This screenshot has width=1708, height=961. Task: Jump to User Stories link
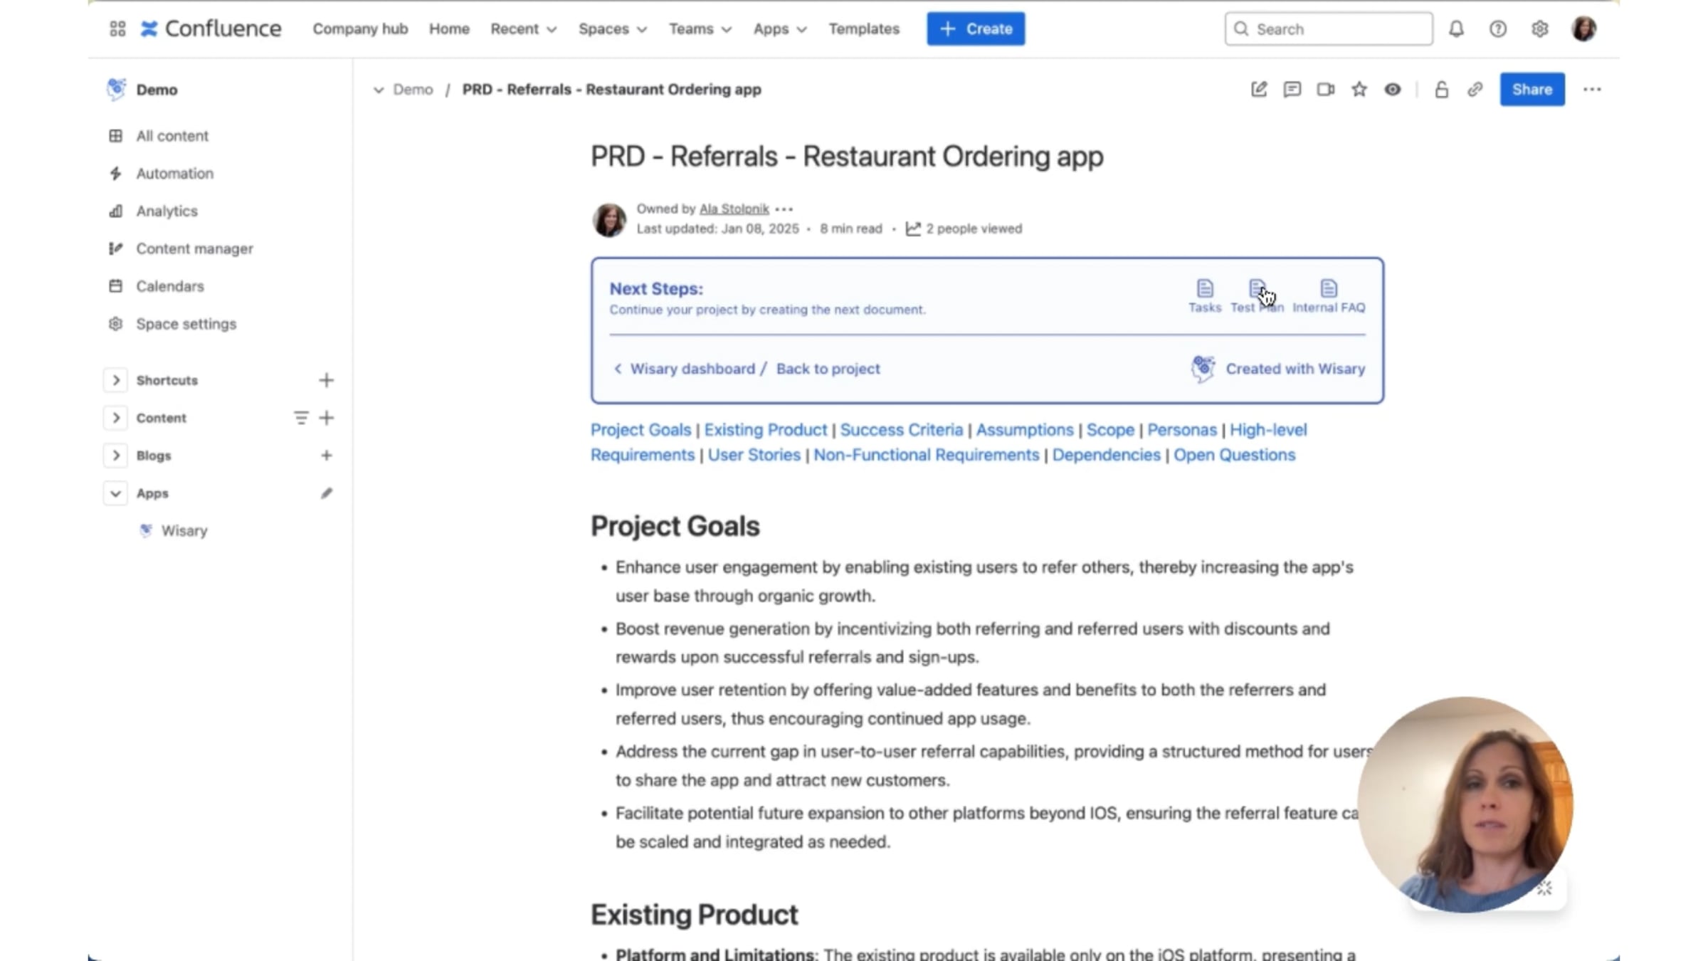754,455
